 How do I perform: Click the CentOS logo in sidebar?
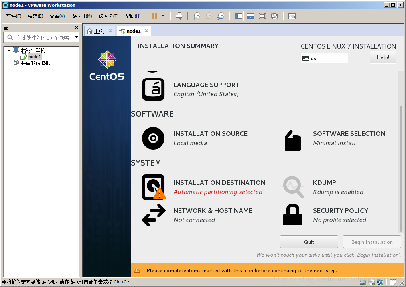pyautogui.click(x=107, y=65)
